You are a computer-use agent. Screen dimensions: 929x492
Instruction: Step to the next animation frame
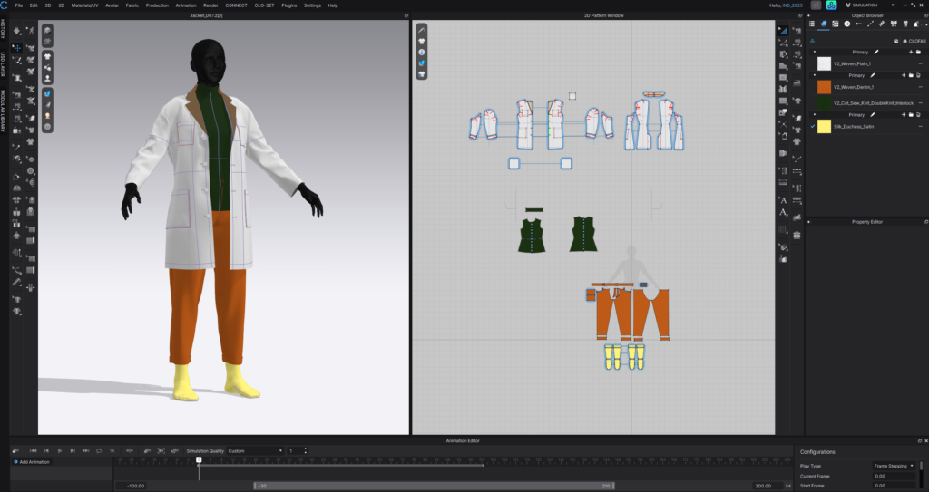[73, 451]
